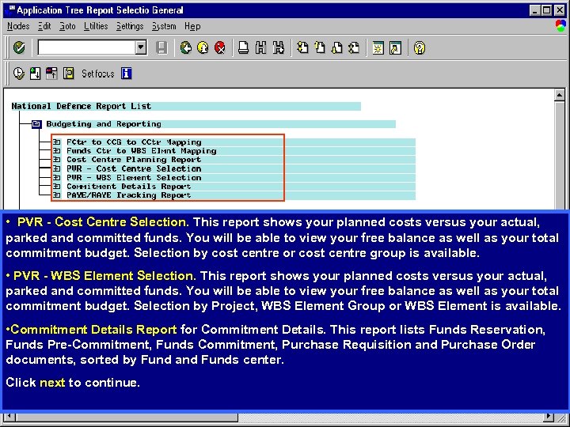This screenshot has height=427, width=570.
Task: Click the Collapse subtree icon
Action: point(51,74)
